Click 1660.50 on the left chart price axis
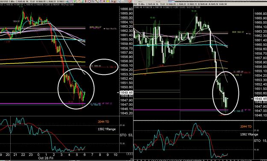The height and width of the screenshot is (161, 267). click(x=126, y=40)
